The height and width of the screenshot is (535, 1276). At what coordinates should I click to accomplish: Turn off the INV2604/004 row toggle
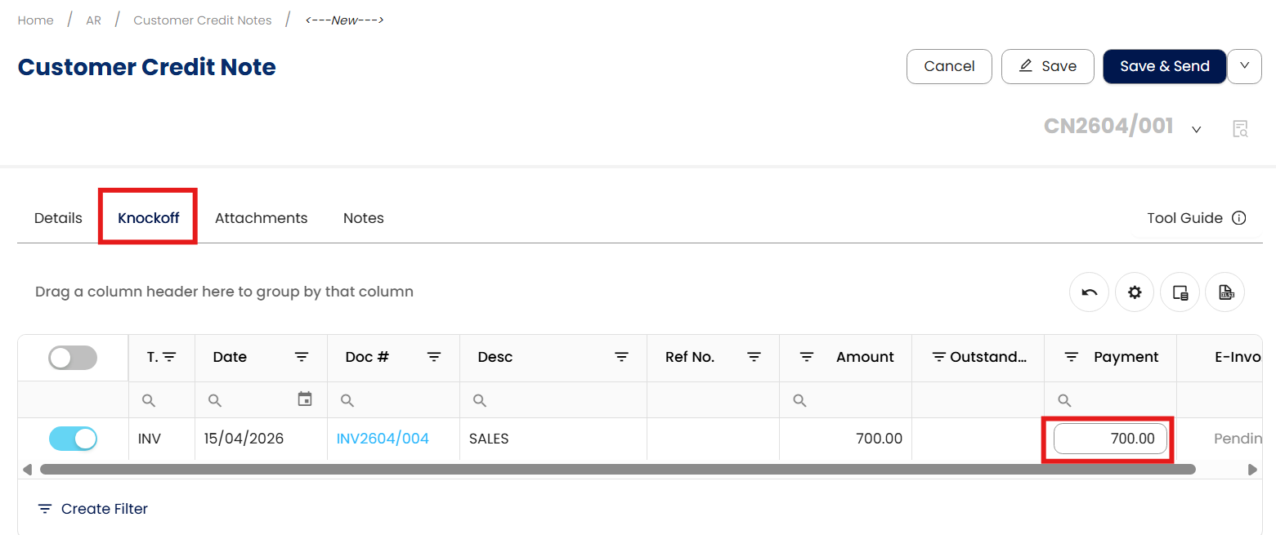(x=73, y=439)
